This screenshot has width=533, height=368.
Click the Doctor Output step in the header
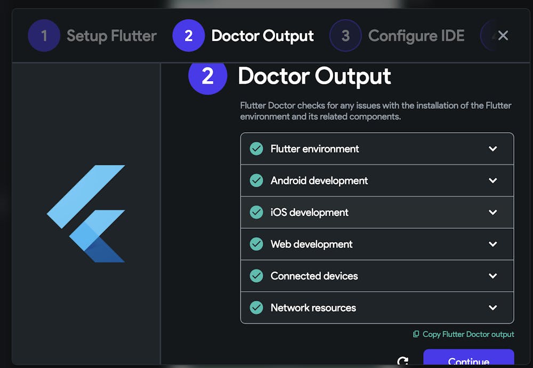point(243,35)
